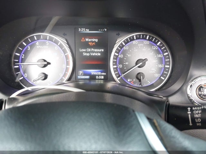Select the Low Oil Pressure message
206x154 pixels.
[x=91, y=50]
